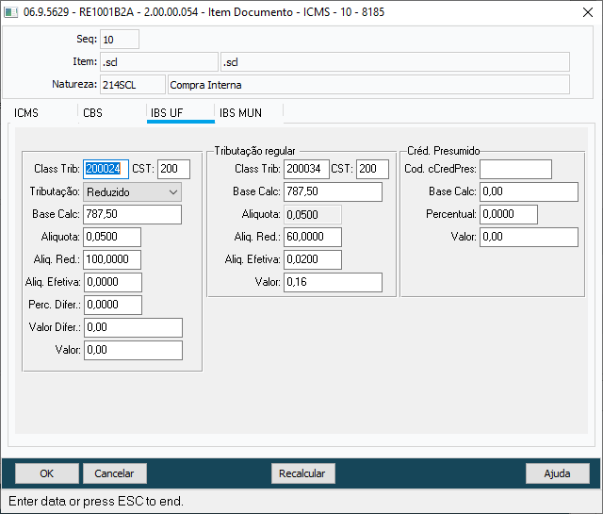Click Créd. Presumido Valor field
Viewport: 603px width, 514px height.
[x=529, y=237]
